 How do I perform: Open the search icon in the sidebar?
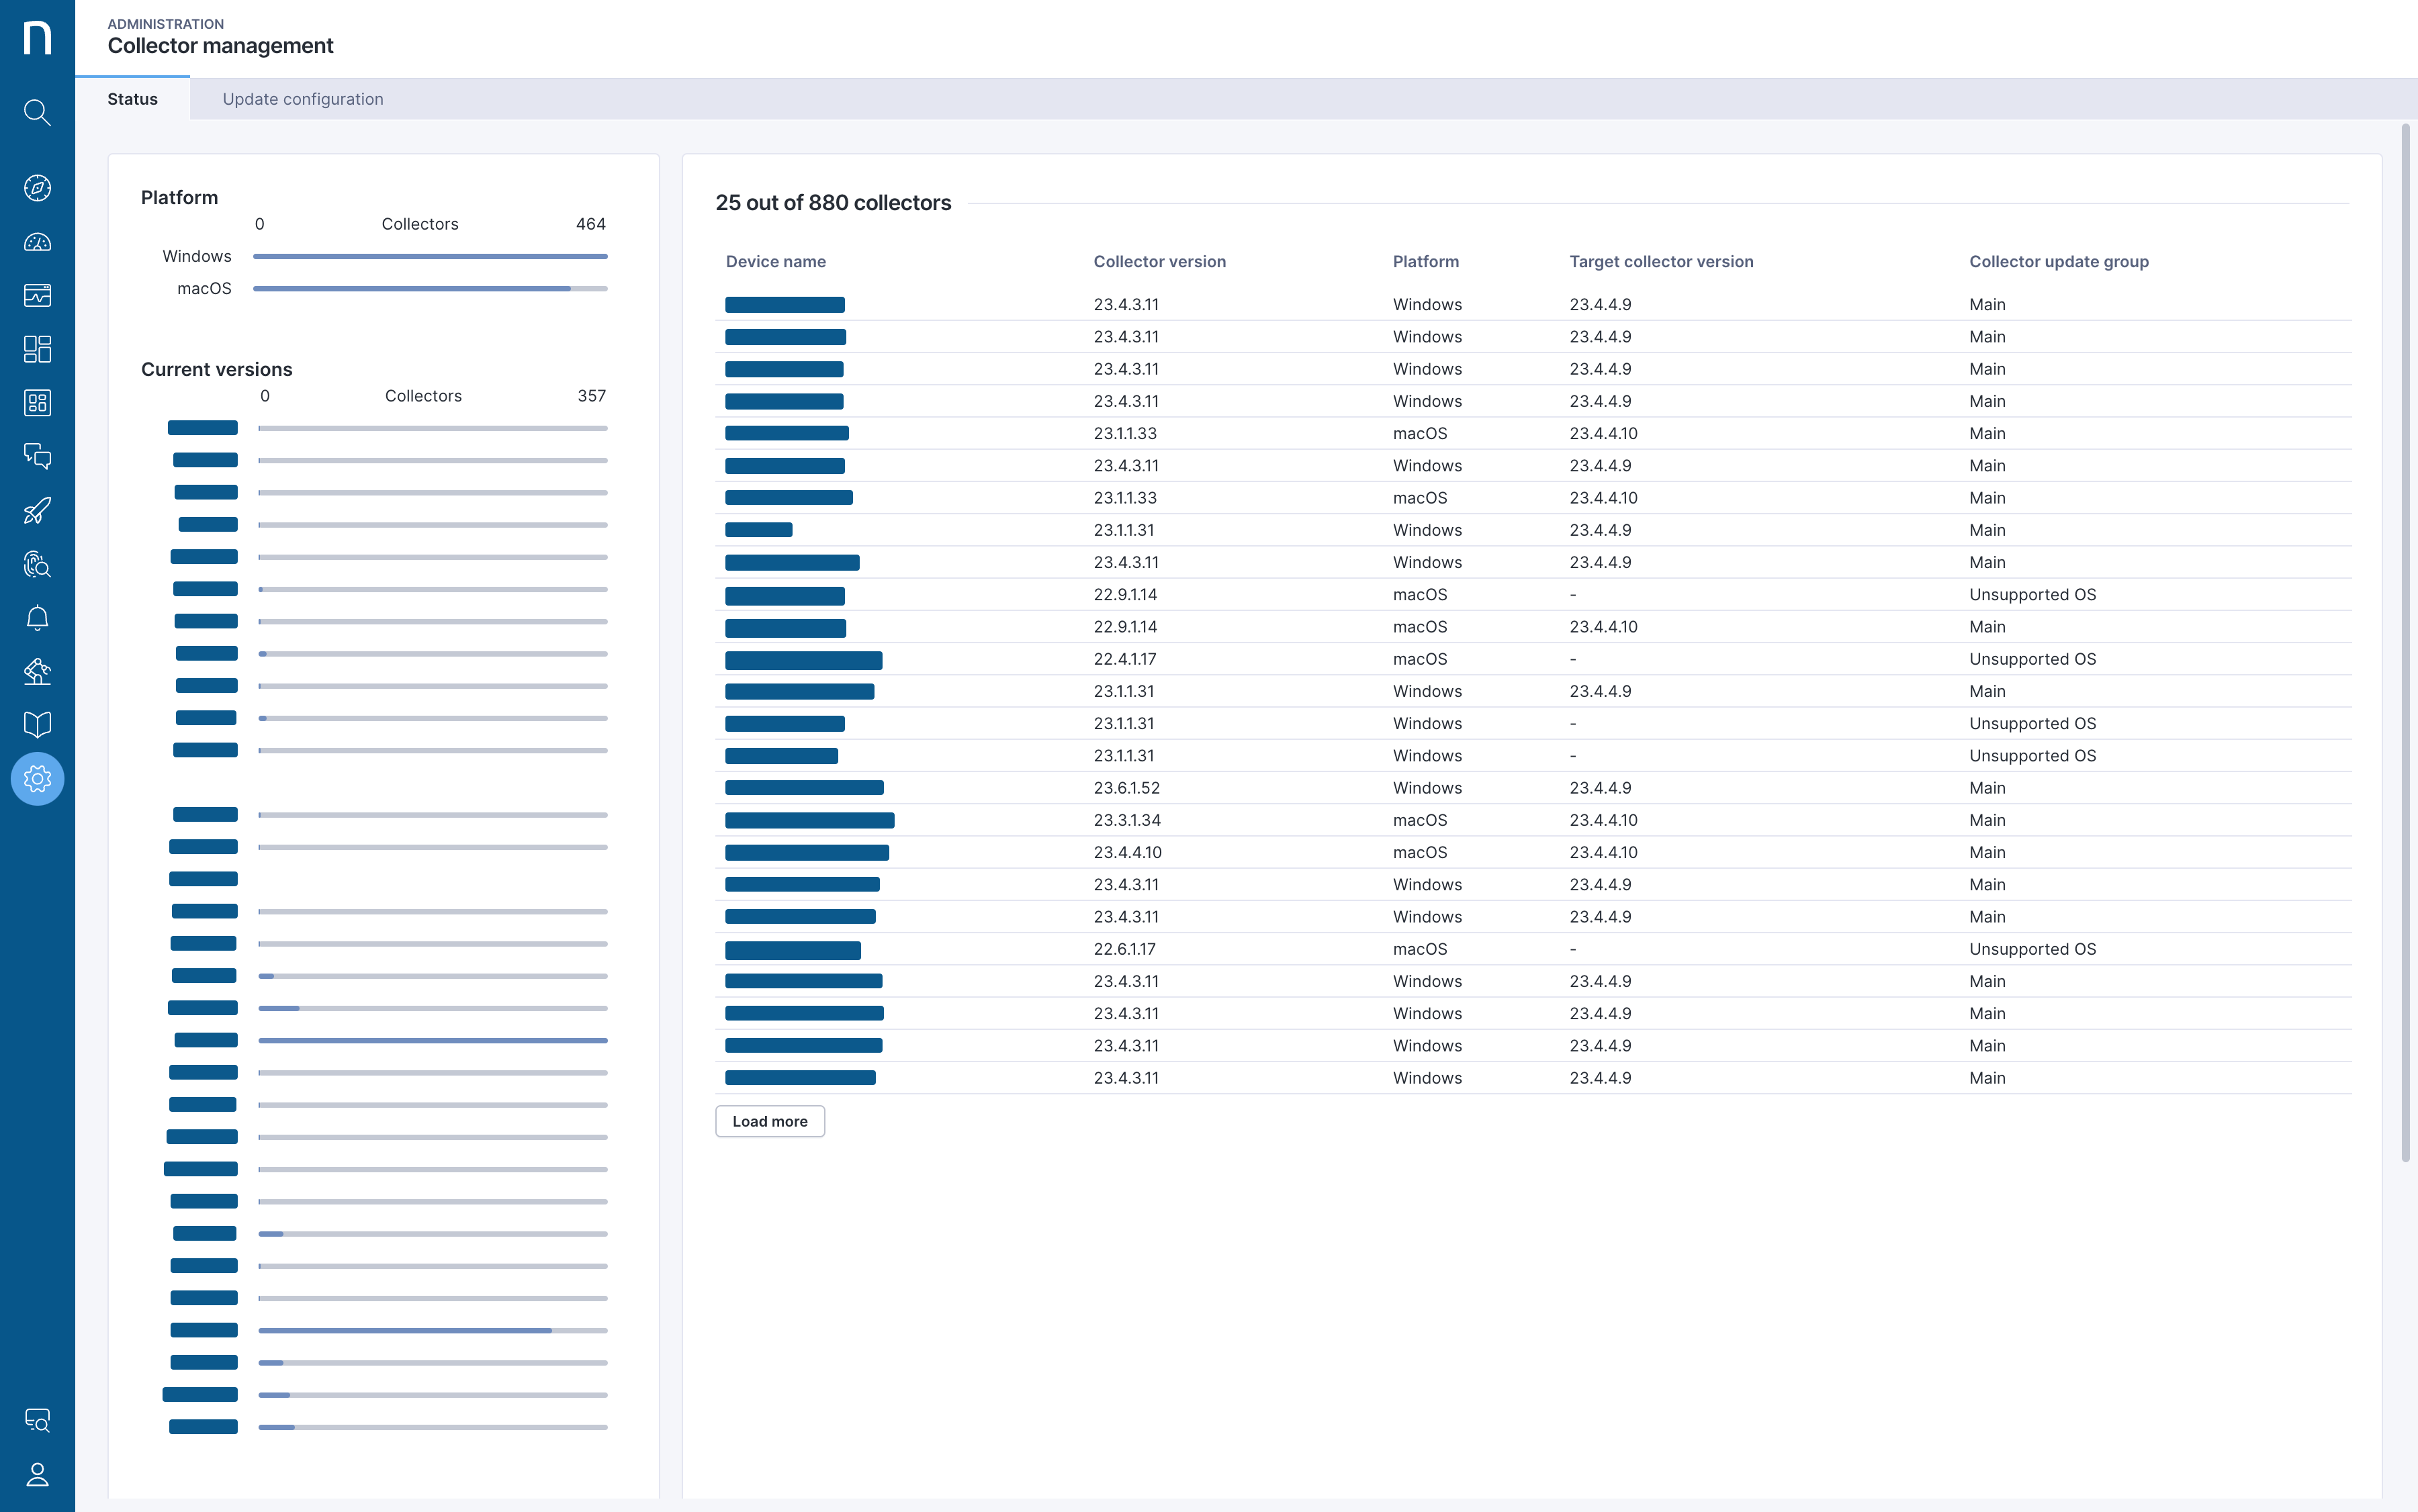click(x=37, y=112)
